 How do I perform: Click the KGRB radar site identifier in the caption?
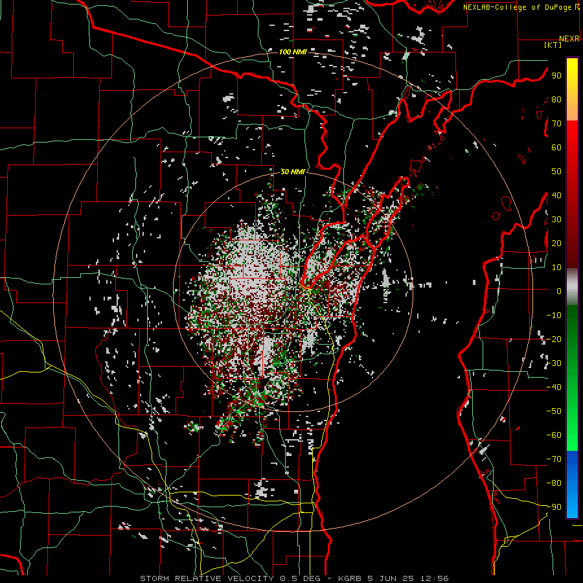click(x=350, y=578)
